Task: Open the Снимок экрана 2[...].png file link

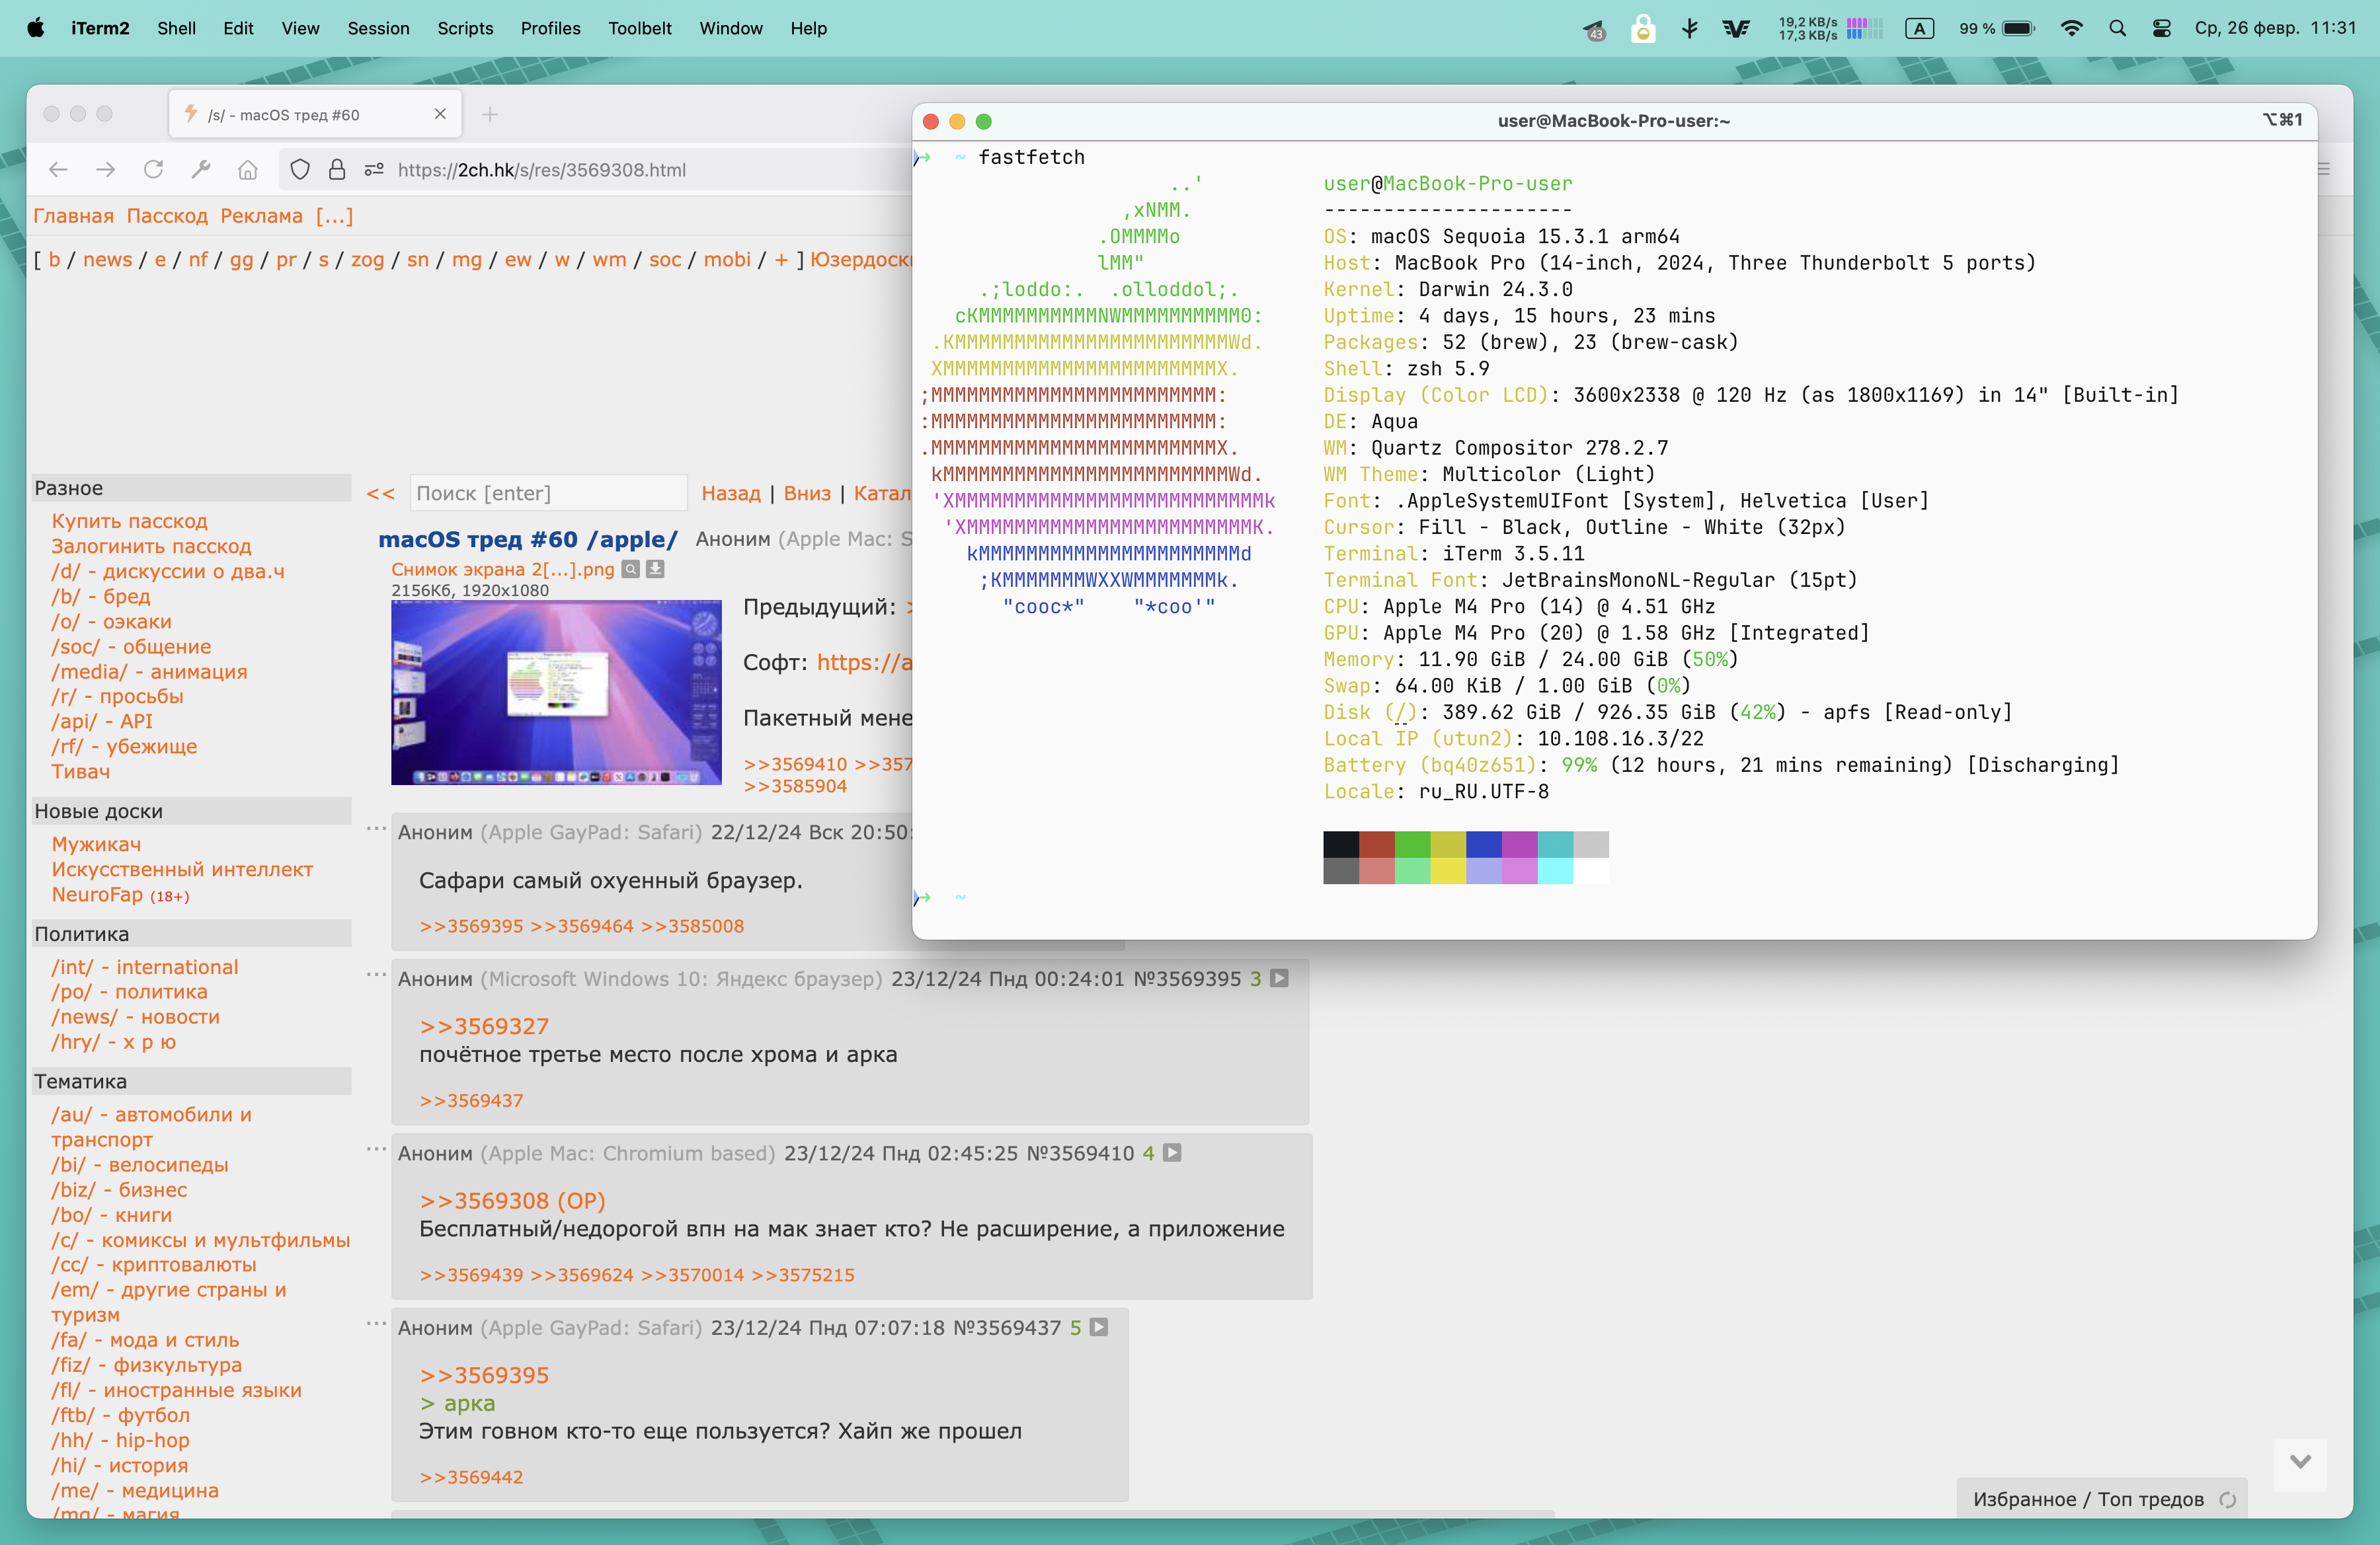Action: [x=502, y=568]
